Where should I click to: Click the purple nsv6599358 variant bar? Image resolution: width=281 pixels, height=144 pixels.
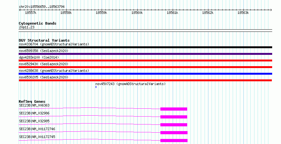click(x=145, y=54)
